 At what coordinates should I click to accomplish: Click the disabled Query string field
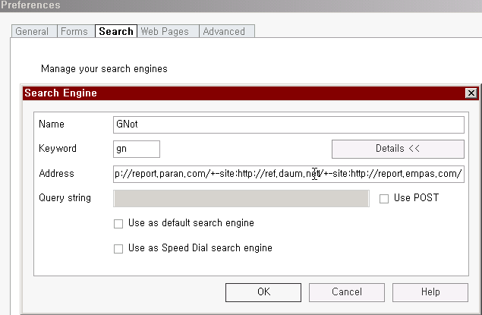point(241,199)
